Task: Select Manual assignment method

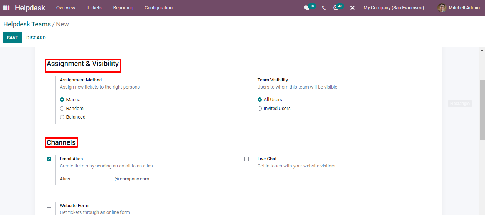Action: coord(62,100)
